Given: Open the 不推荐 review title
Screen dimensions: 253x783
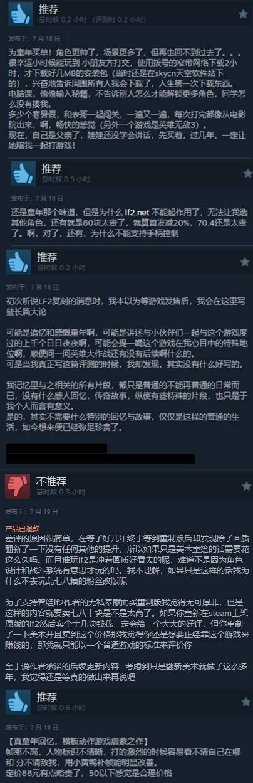Looking at the screenshot, I should [51, 481].
